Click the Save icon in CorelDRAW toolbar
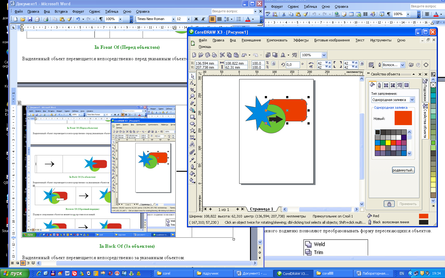The height and width of the screenshot is (278, 445). pos(208,55)
